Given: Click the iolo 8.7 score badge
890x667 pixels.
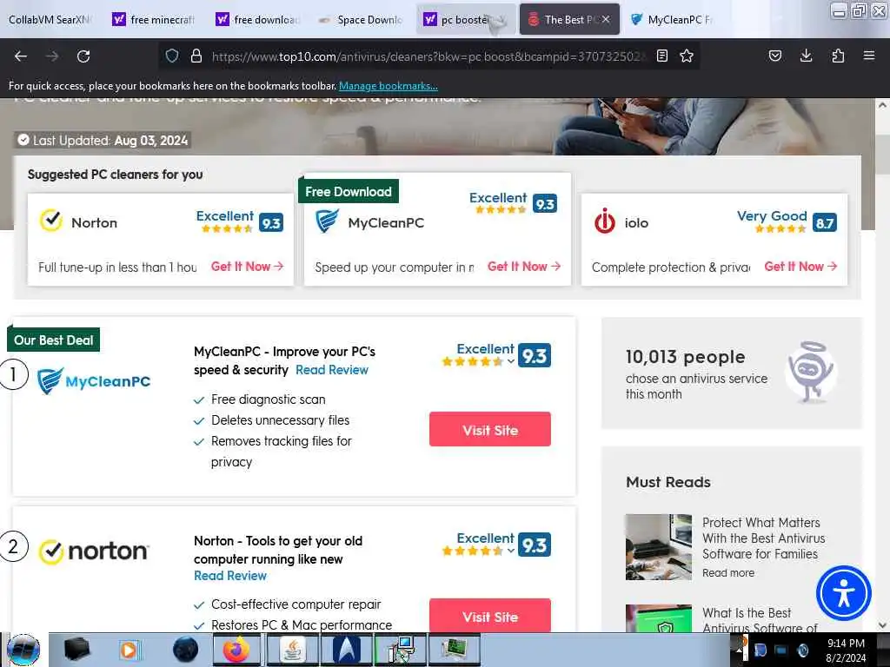Looking at the screenshot, I should coord(825,223).
